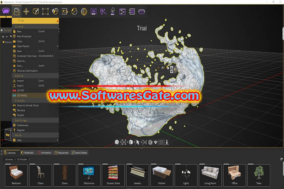Viewport: 284px width, 189px height.
Task: Click the globe render icon
Action: click(84, 11)
